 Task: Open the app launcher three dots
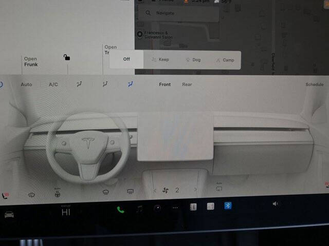(175, 208)
